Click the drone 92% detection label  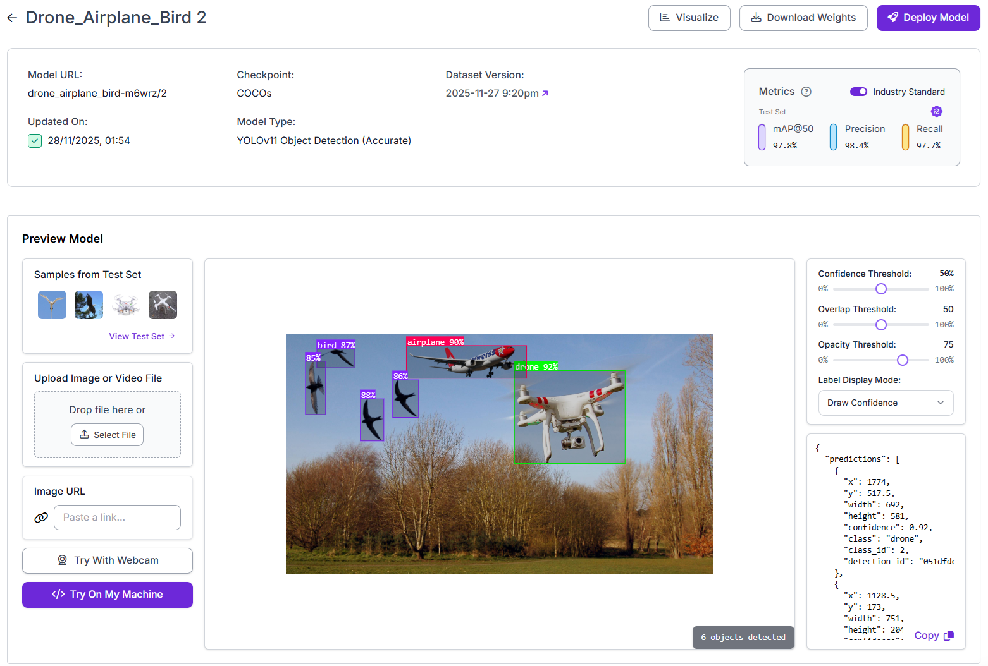pos(536,366)
